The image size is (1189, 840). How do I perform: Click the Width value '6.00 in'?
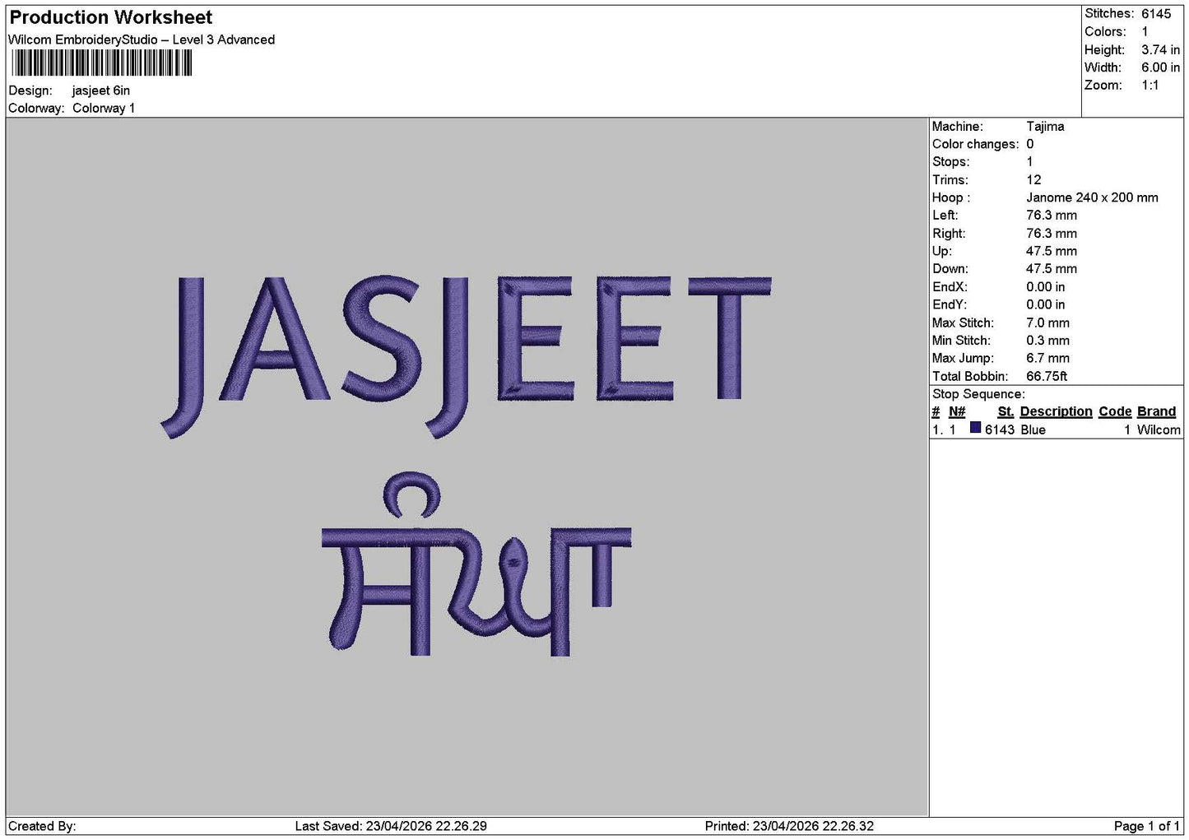[x=1160, y=67]
